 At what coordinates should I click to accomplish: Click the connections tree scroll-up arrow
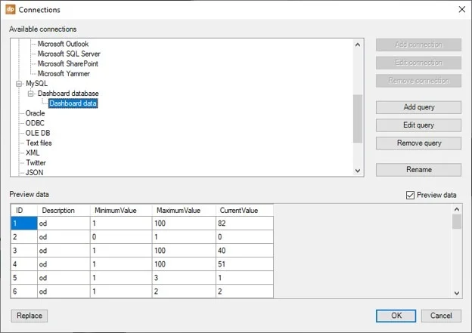click(358, 45)
